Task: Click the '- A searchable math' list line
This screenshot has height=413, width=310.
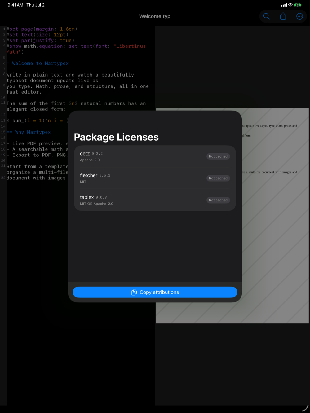Action: point(37,149)
